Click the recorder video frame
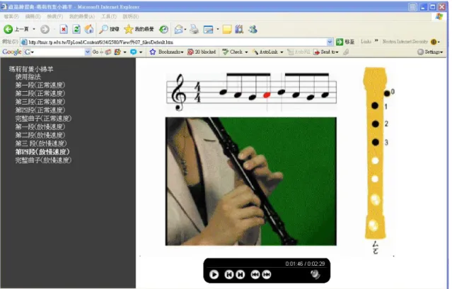Image resolution: width=452 pixels, height=289 pixels. coord(251,182)
